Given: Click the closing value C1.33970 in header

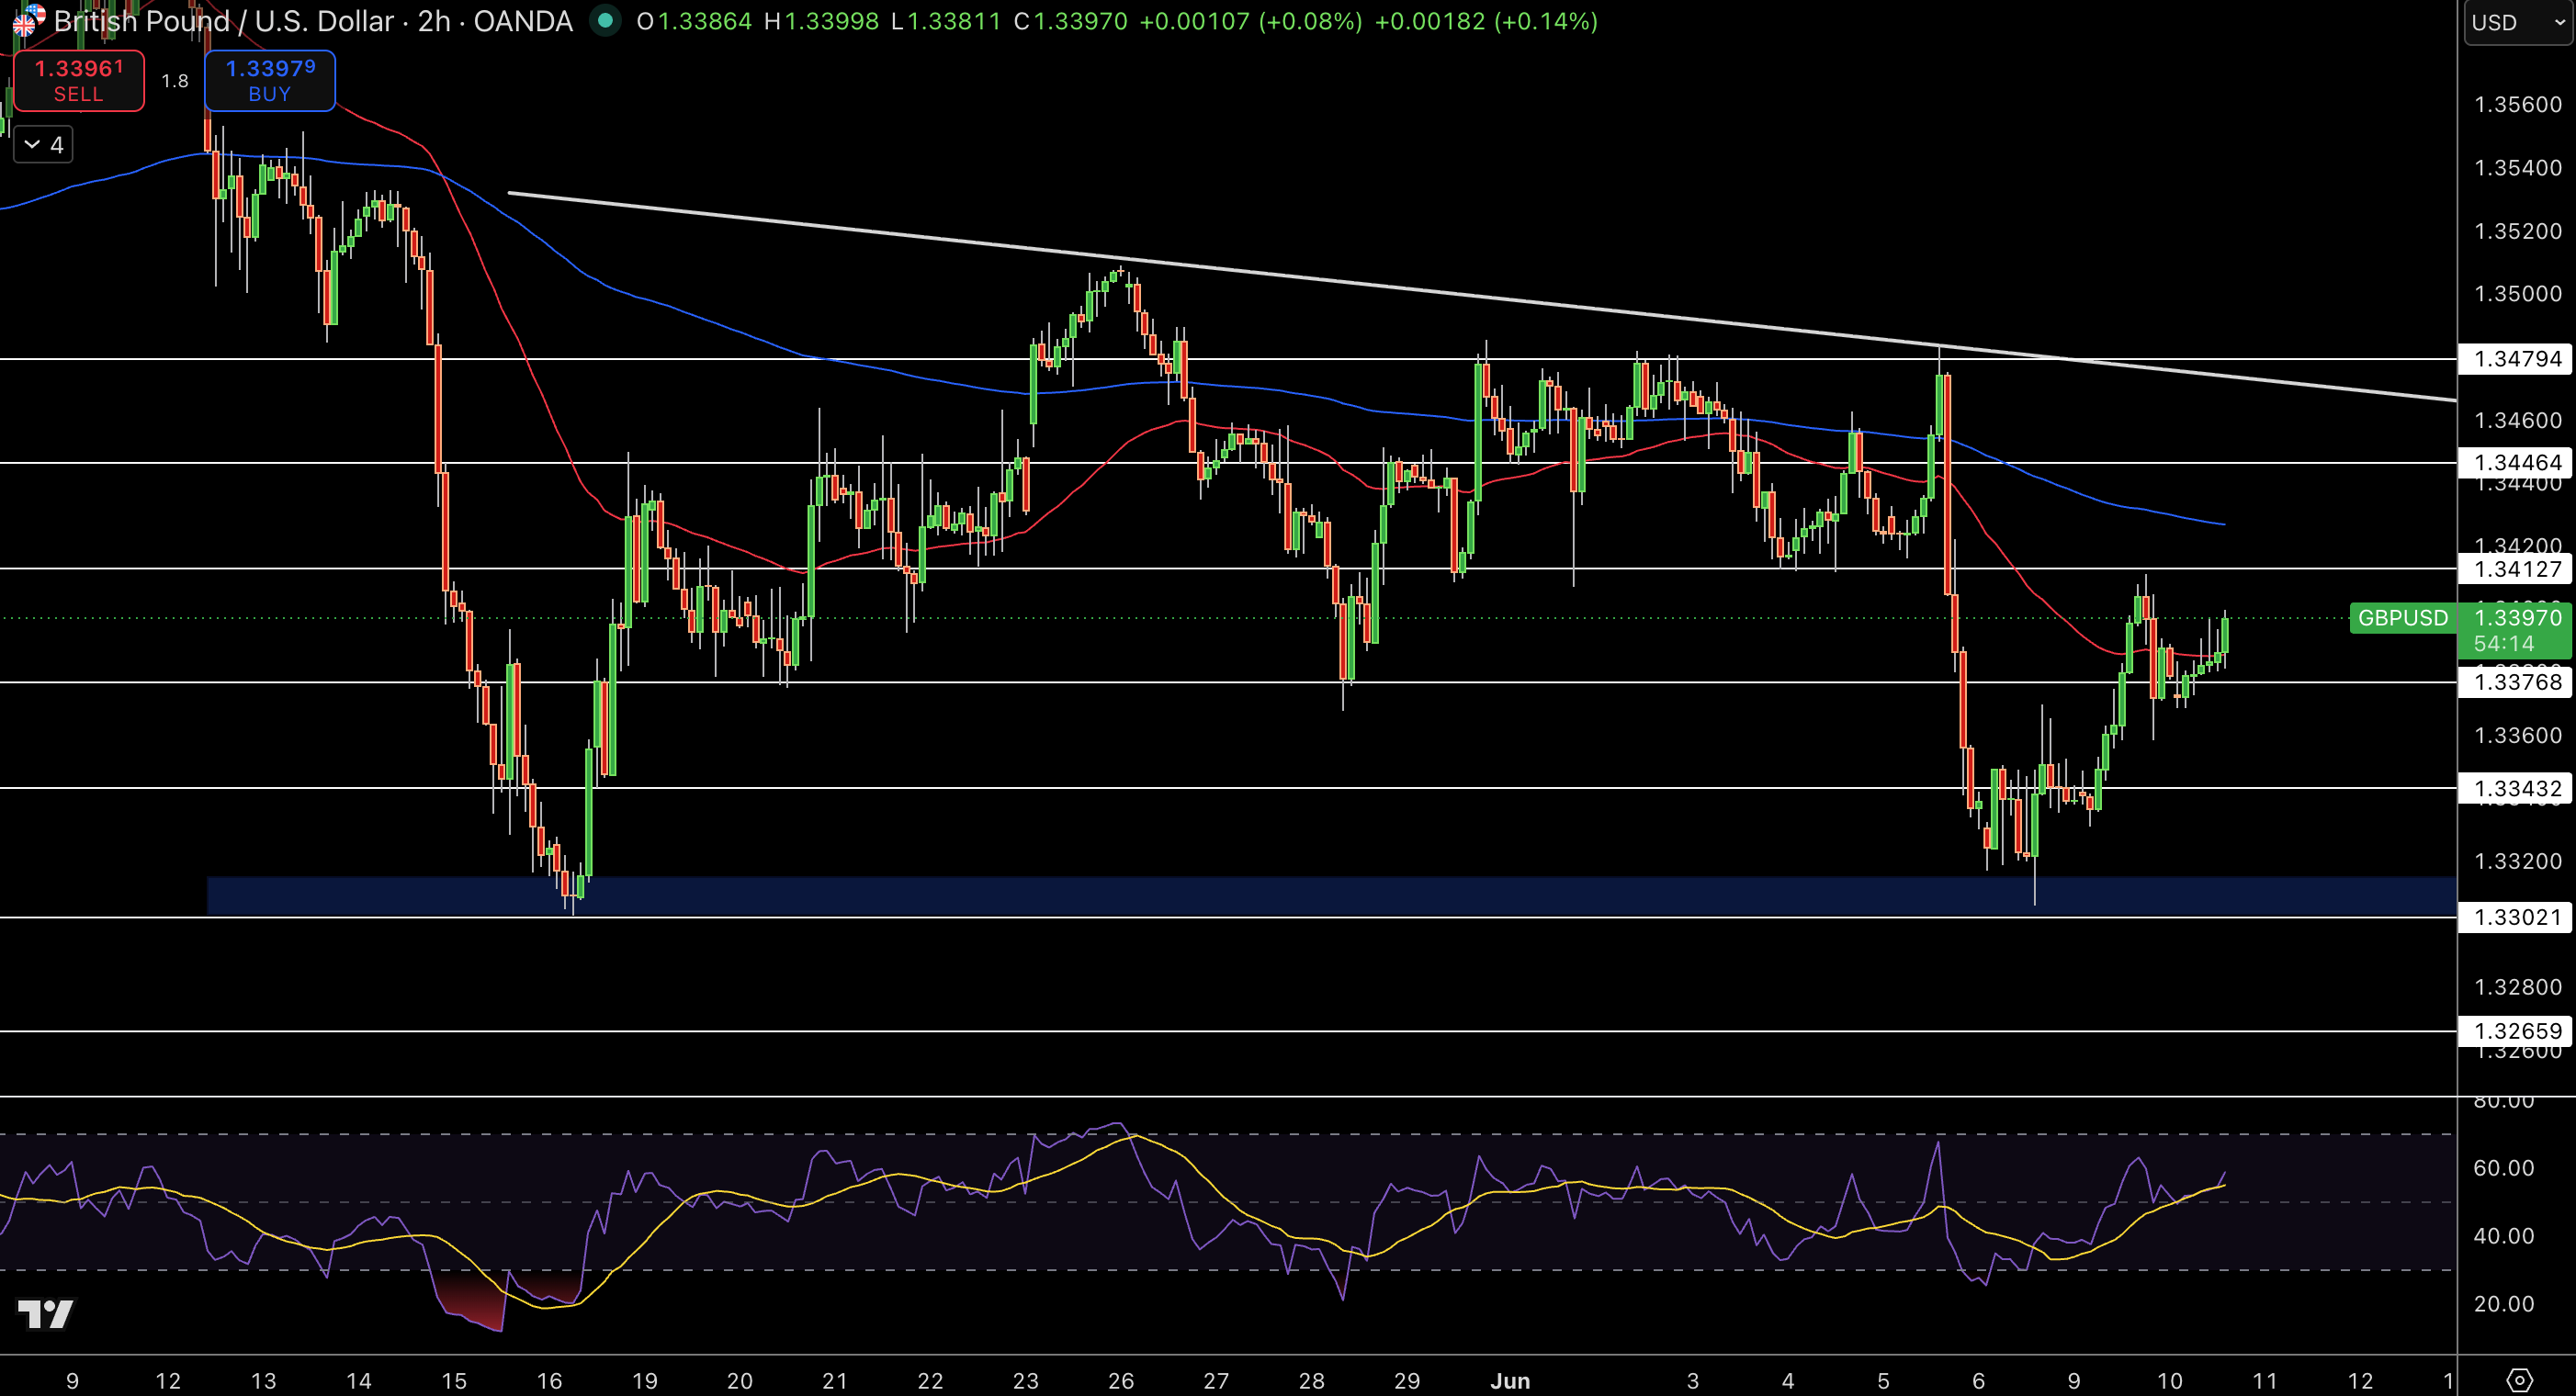Looking at the screenshot, I should coord(1070,21).
